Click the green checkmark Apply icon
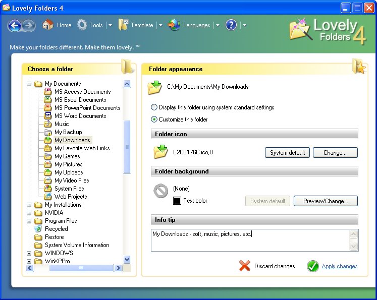377x300 pixels. tap(313, 266)
